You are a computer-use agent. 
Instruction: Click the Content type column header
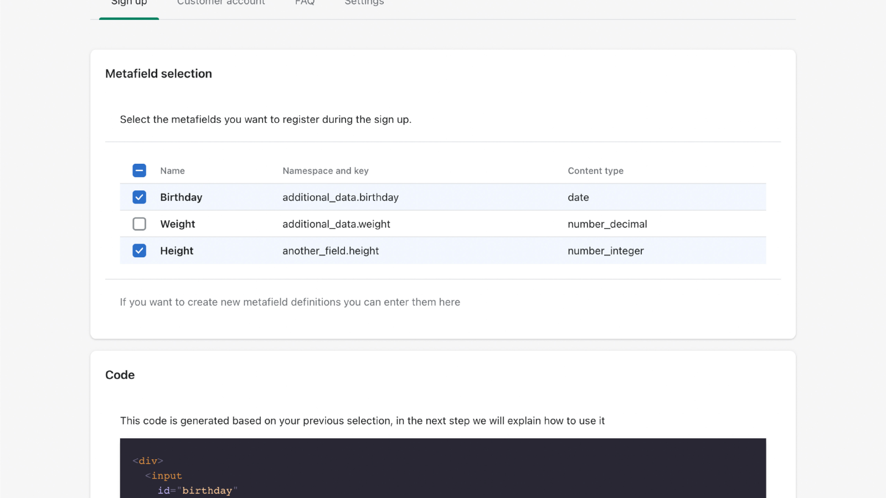point(595,171)
